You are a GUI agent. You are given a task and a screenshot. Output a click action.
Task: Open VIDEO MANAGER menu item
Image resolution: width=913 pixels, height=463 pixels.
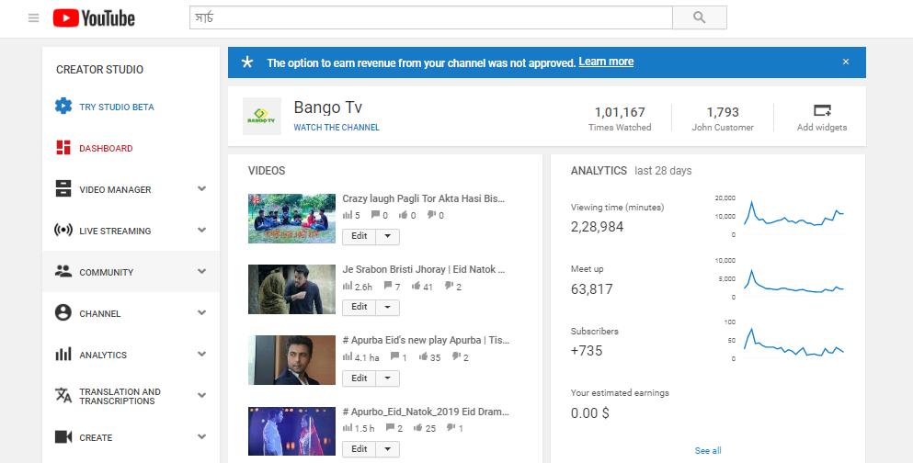click(x=115, y=189)
